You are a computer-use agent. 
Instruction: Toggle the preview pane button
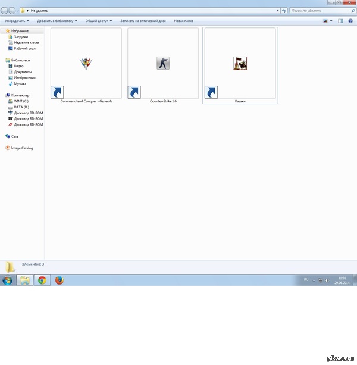pyautogui.click(x=341, y=21)
